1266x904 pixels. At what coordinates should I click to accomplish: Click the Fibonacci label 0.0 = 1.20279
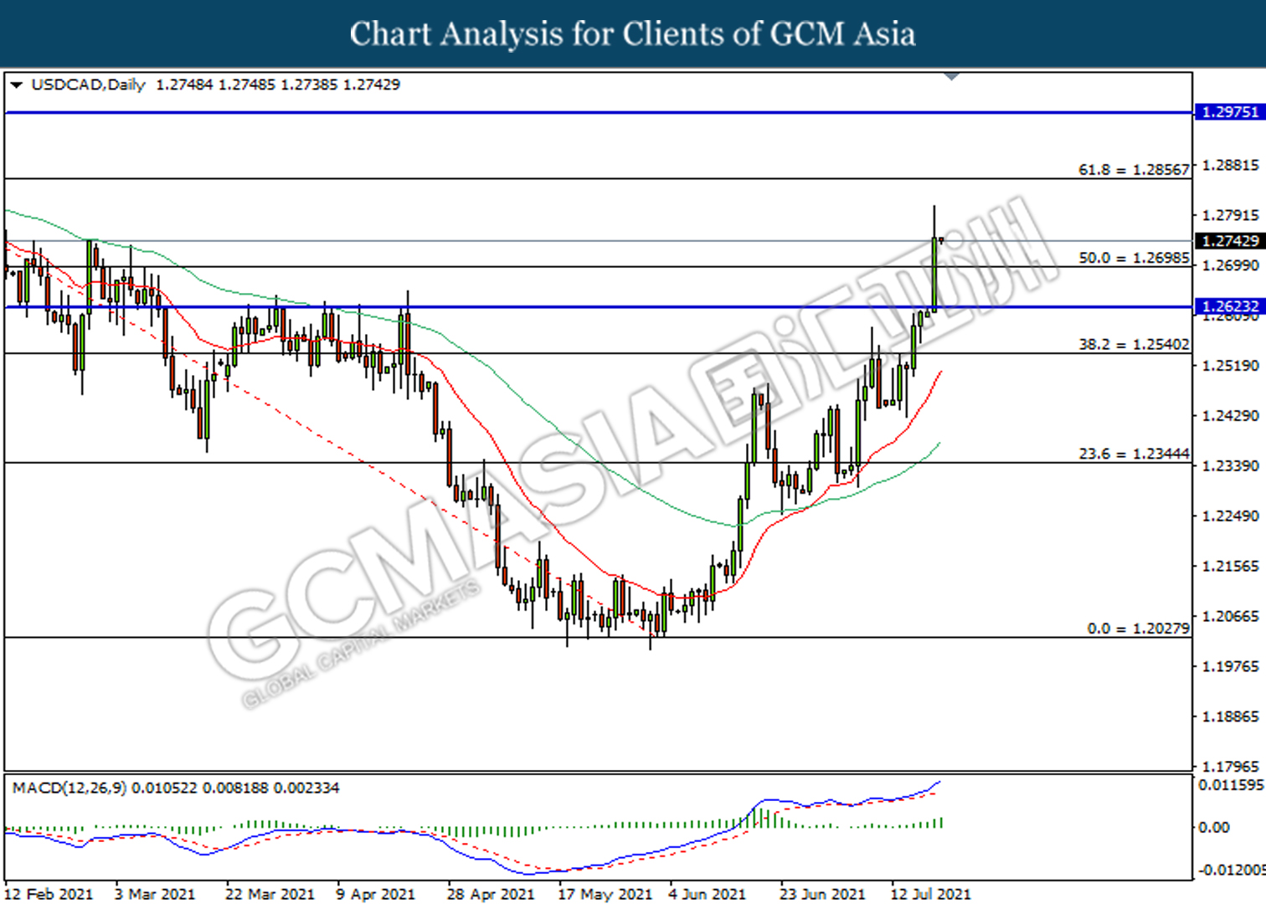[1138, 628]
